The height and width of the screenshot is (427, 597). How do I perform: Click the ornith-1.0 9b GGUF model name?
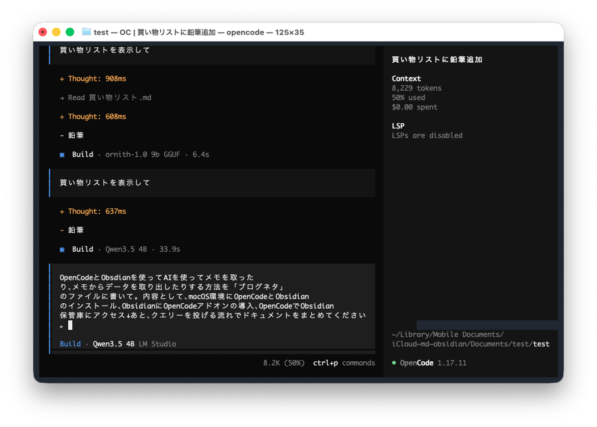pyautogui.click(x=143, y=155)
